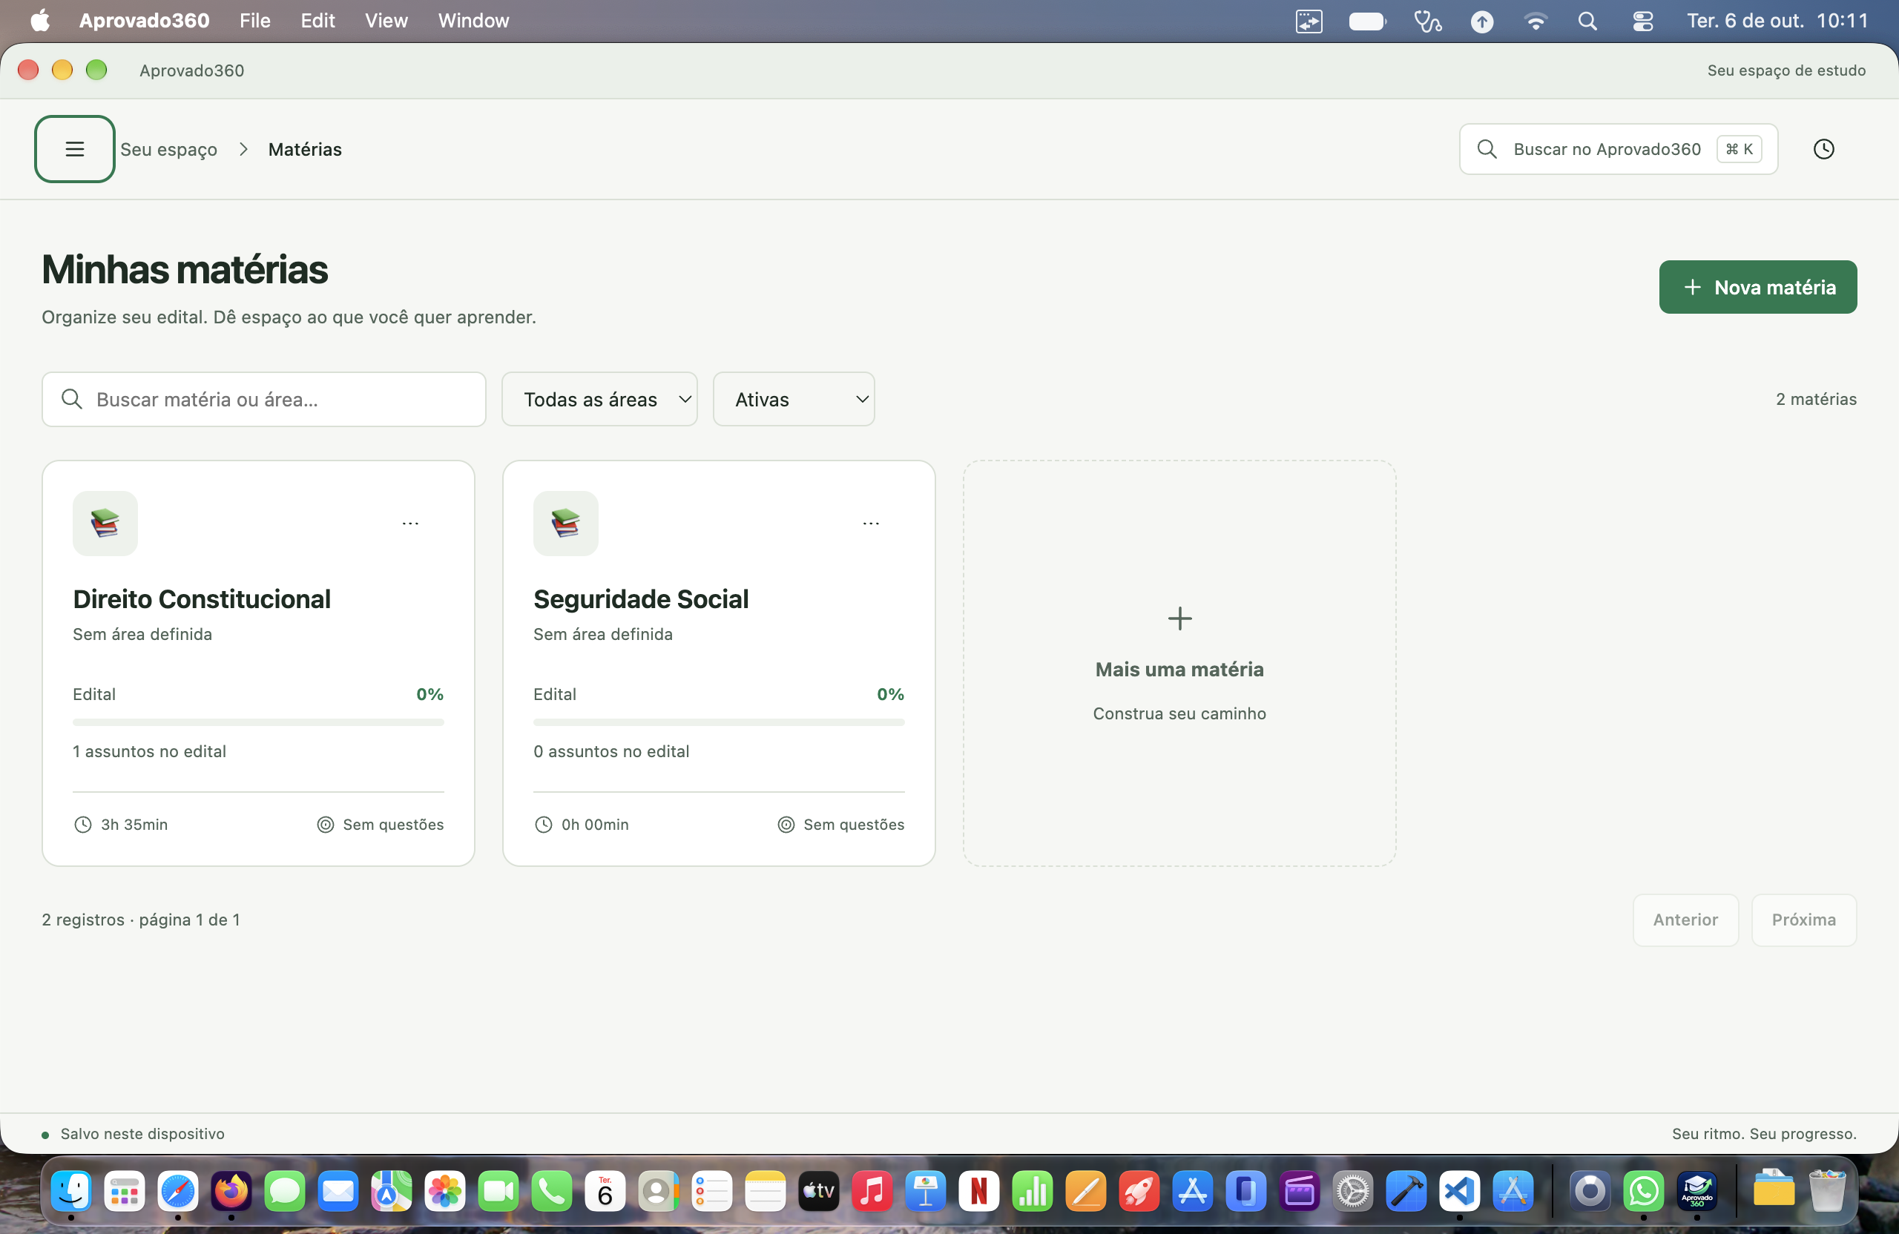Add a subject via Mais uma matéria card
This screenshot has width=1899, height=1234.
(1179, 663)
